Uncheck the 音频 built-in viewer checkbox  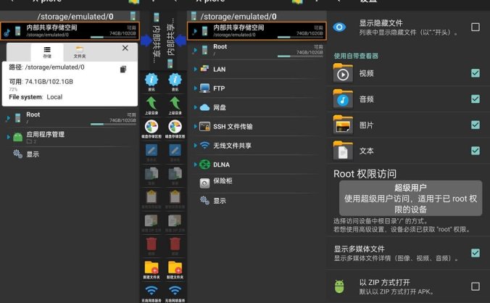pos(476,99)
